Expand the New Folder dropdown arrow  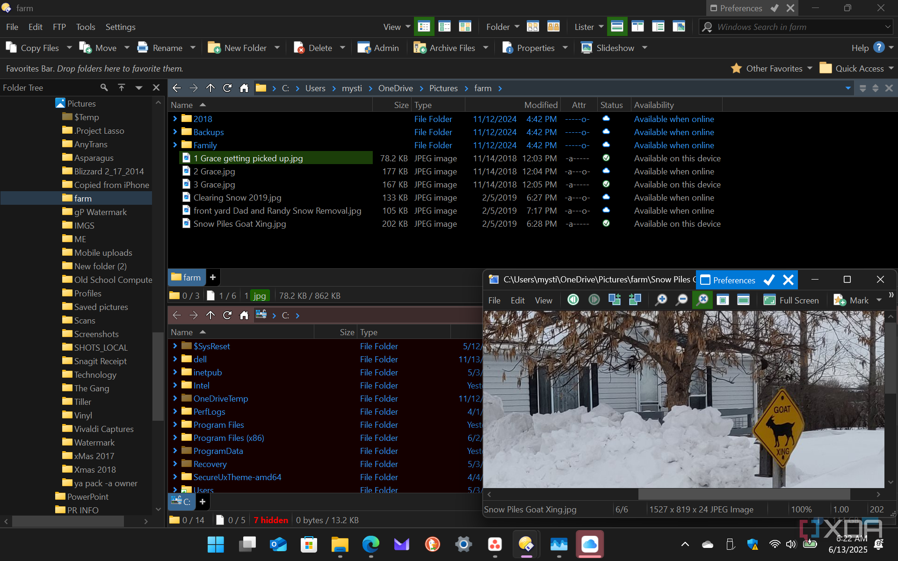(x=277, y=48)
